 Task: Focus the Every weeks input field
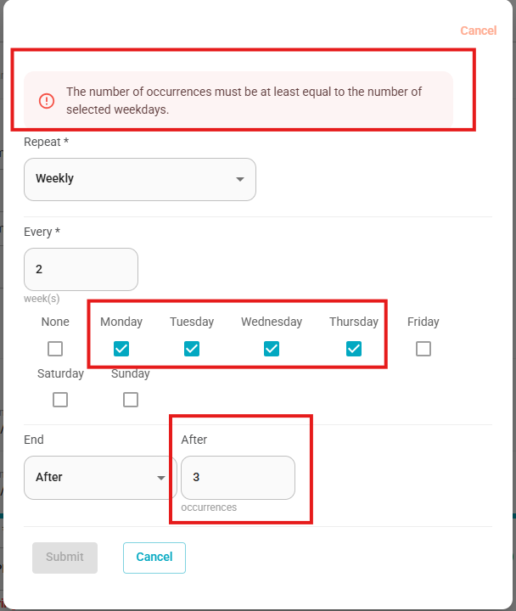pyautogui.click(x=81, y=269)
